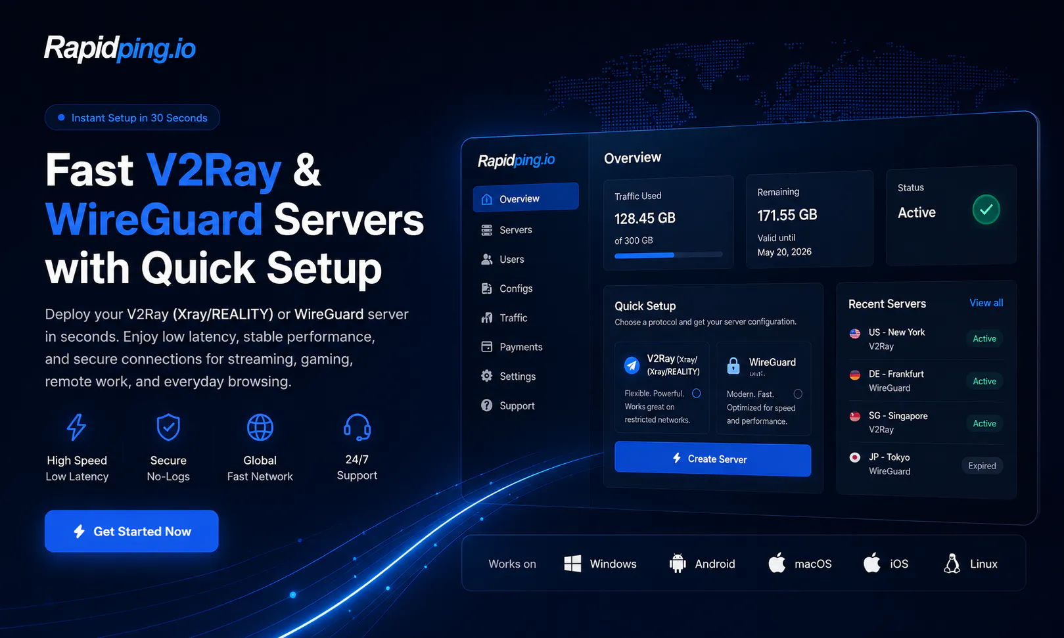This screenshot has width=1064, height=638.
Task: Click the Traffic Used progress bar
Action: [668, 255]
